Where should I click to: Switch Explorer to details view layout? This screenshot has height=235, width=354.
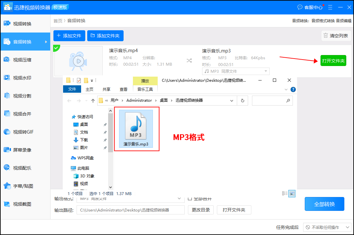(284, 193)
